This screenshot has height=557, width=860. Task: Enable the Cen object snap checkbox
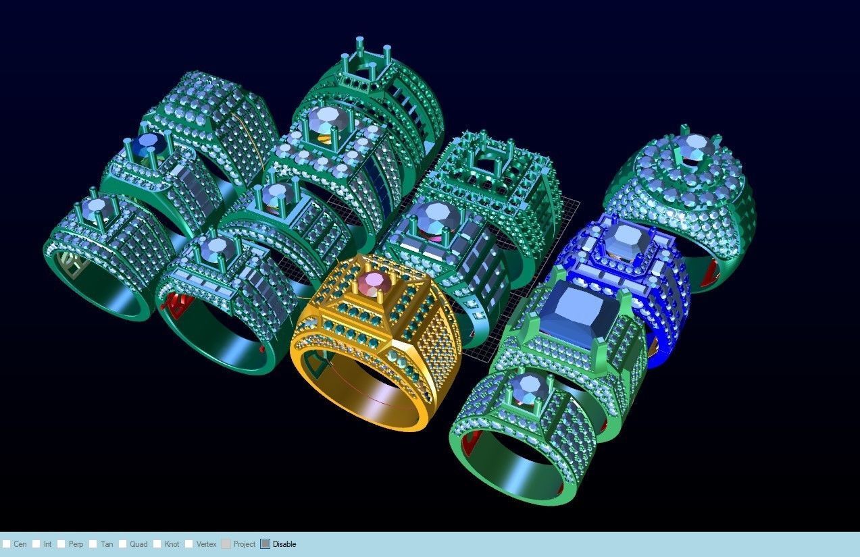(x=7, y=544)
